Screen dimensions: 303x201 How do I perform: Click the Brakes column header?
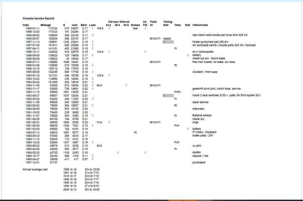click(135, 25)
